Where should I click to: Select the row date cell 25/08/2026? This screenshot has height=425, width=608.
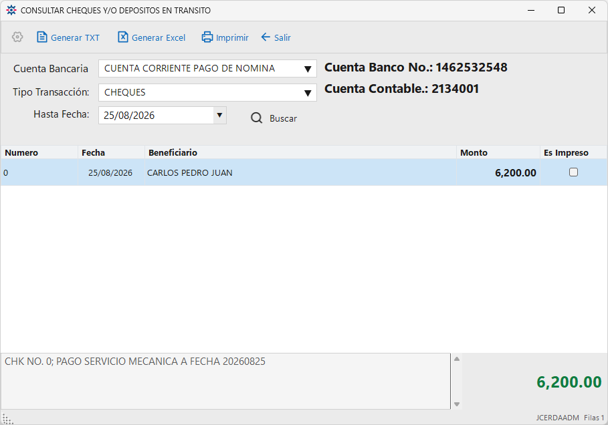(x=111, y=172)
